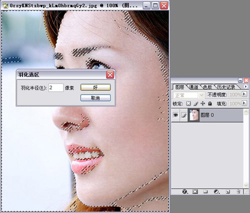Toggle lock all padlock icon
The width and height of the screenshot is (250, 213).
210,103
